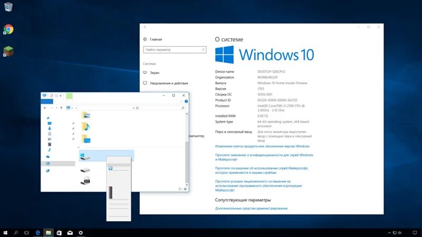Open Pictures folder in Explorer content
Image resolution: width=422 pixels, height=237 pixels.
tap(86, 115)
